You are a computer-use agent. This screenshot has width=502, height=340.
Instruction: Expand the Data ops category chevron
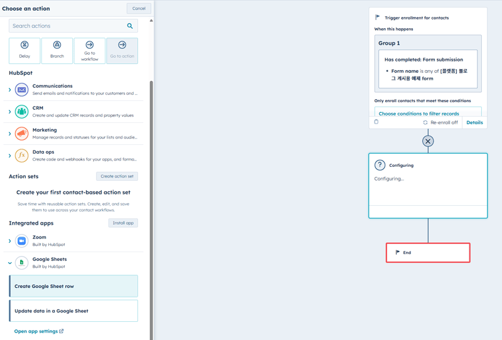point(9,156)
